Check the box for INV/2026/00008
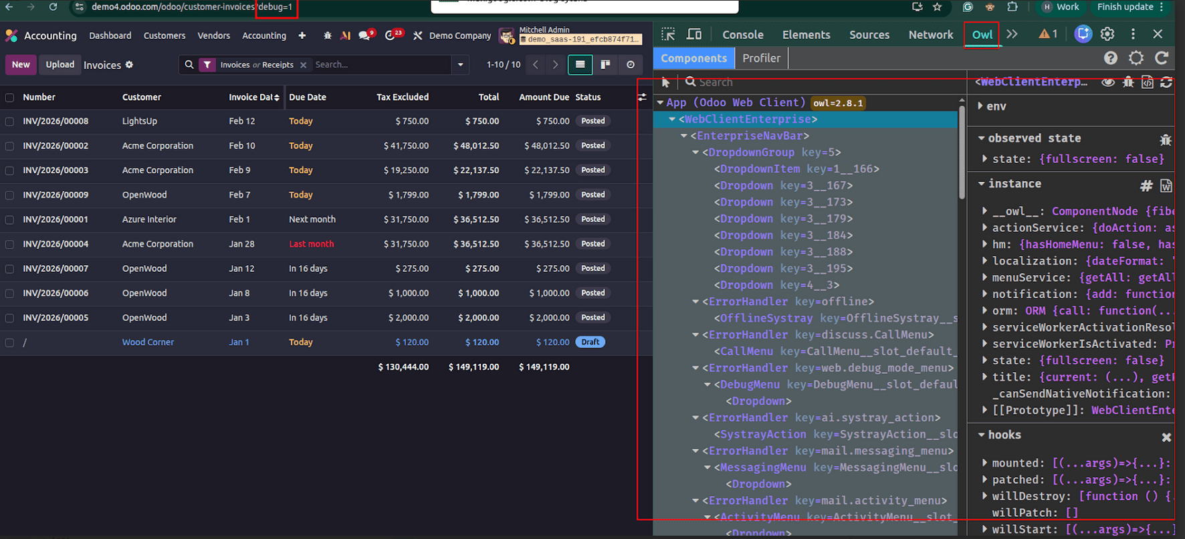 coord(9,122)
